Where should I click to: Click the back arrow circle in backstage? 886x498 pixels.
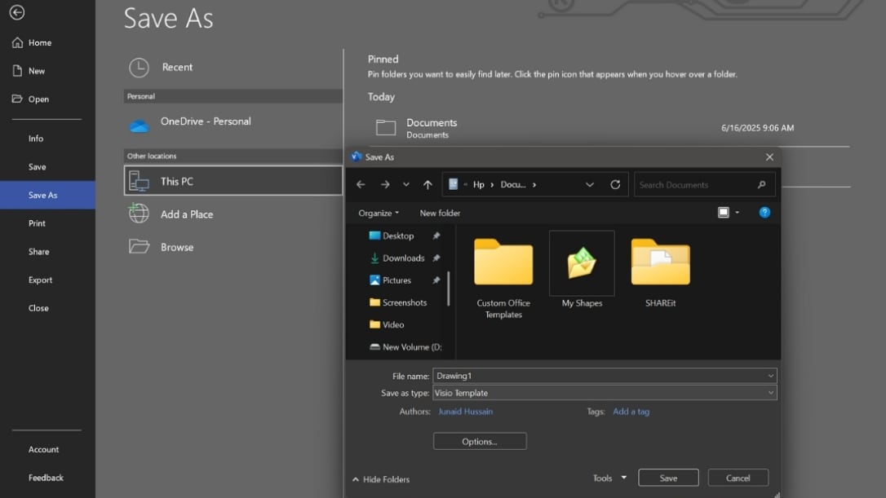17,12
